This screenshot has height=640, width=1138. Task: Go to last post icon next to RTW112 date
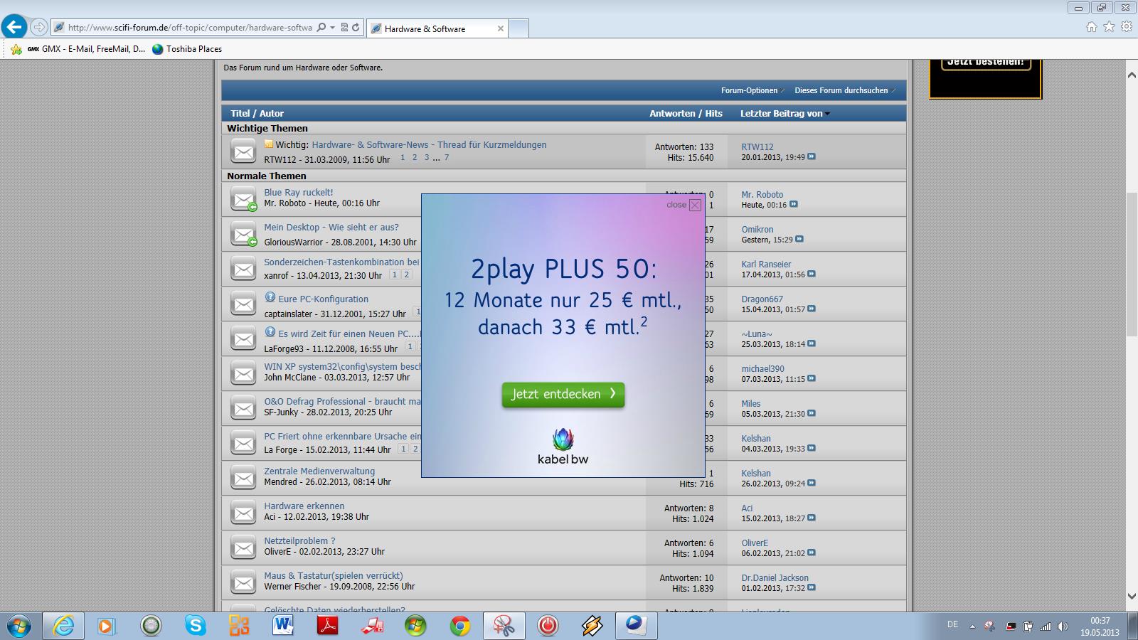tap(812, 157)
